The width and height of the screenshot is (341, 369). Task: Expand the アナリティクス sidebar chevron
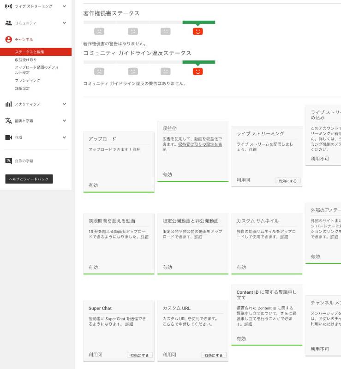pos(64,104)
